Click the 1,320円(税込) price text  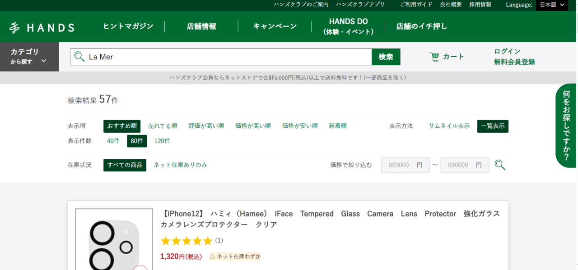pyautogui.click(x=182, y=256)
